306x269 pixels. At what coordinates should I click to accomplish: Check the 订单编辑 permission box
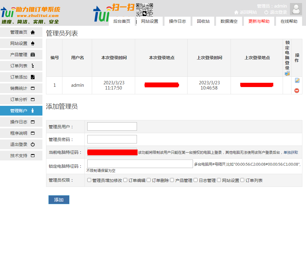(125, 180)
